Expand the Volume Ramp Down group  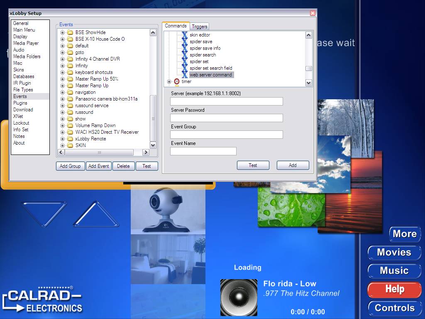(62, 125)
